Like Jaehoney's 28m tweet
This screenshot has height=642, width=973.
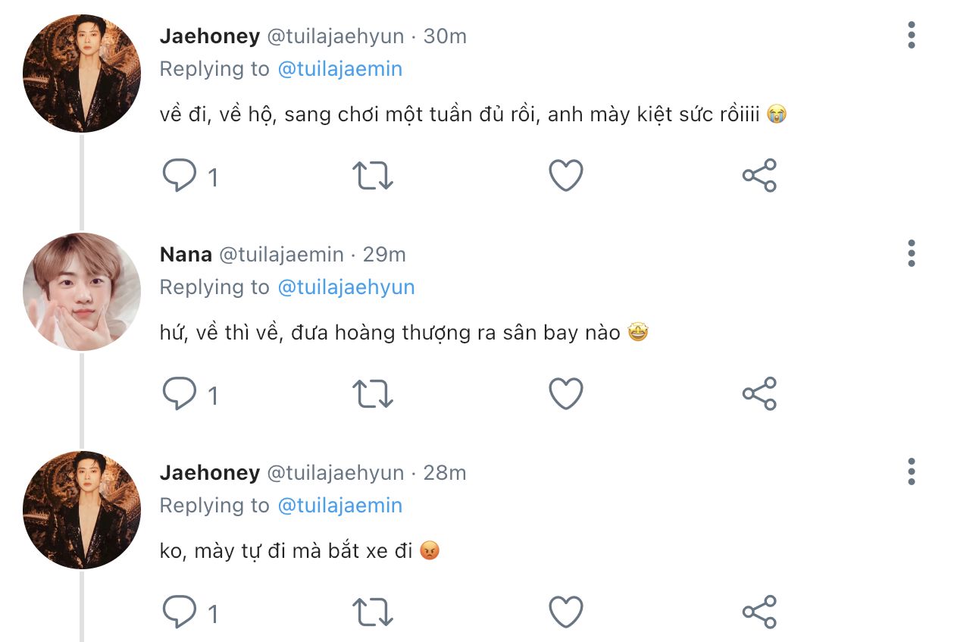566,612
